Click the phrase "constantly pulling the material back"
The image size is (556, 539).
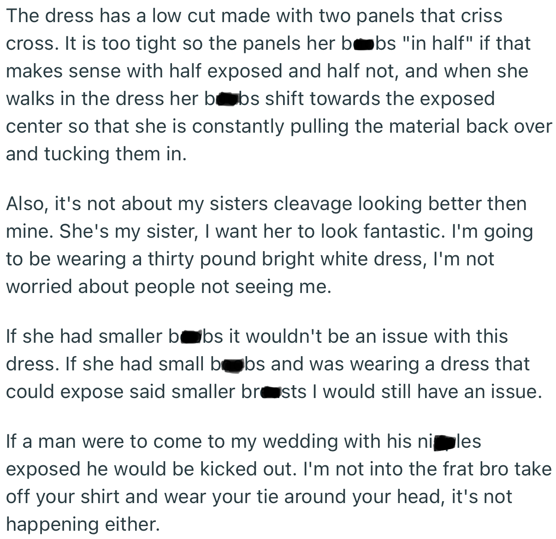(350, 126)
